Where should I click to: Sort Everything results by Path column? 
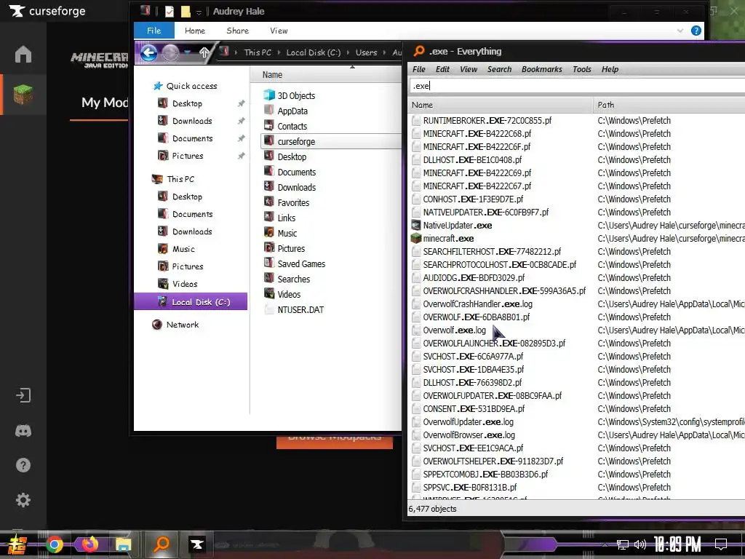pos(669,105)
